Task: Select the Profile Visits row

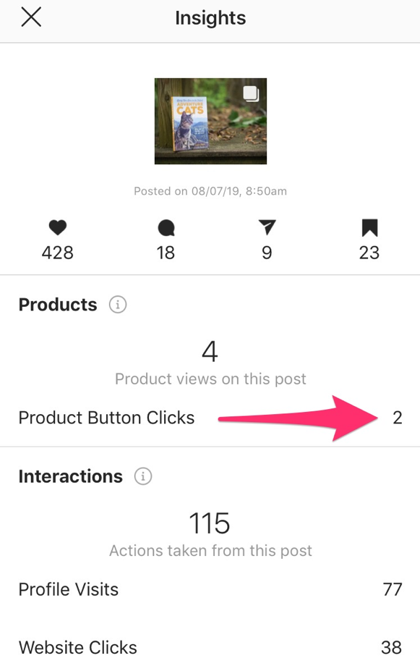Action: 210,589
